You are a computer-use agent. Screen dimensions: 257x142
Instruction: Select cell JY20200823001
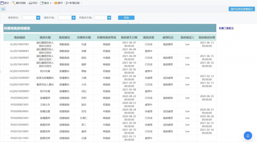click(19, 105)
